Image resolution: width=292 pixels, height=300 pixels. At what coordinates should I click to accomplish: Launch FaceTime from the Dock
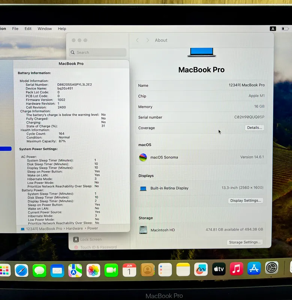(x=111, y=270)
